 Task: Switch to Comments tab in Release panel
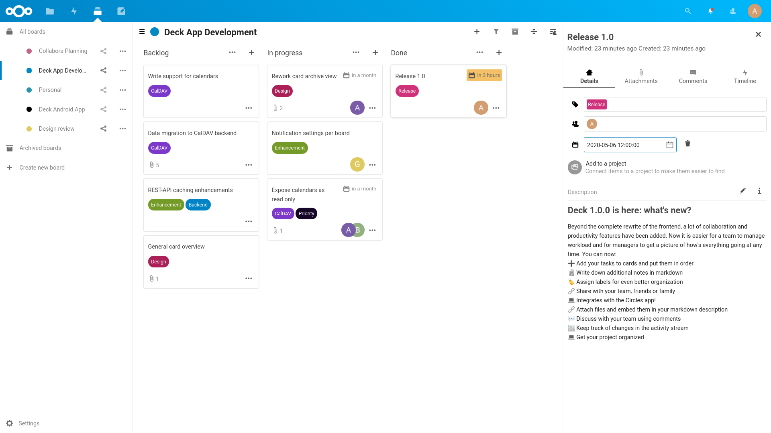(693, 76)
